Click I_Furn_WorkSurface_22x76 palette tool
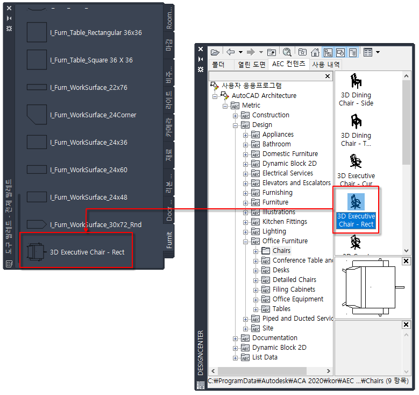This screenshot has width=419, height=395. point(77,88)
